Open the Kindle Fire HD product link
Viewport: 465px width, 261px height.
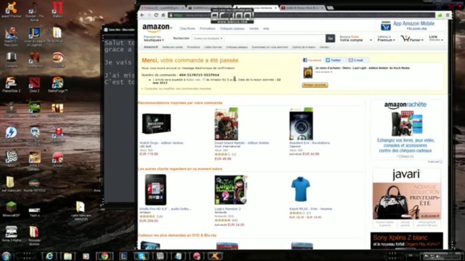pos(165,209)
